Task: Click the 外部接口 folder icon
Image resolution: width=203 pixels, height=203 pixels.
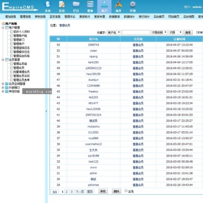Action: (7, 87)
